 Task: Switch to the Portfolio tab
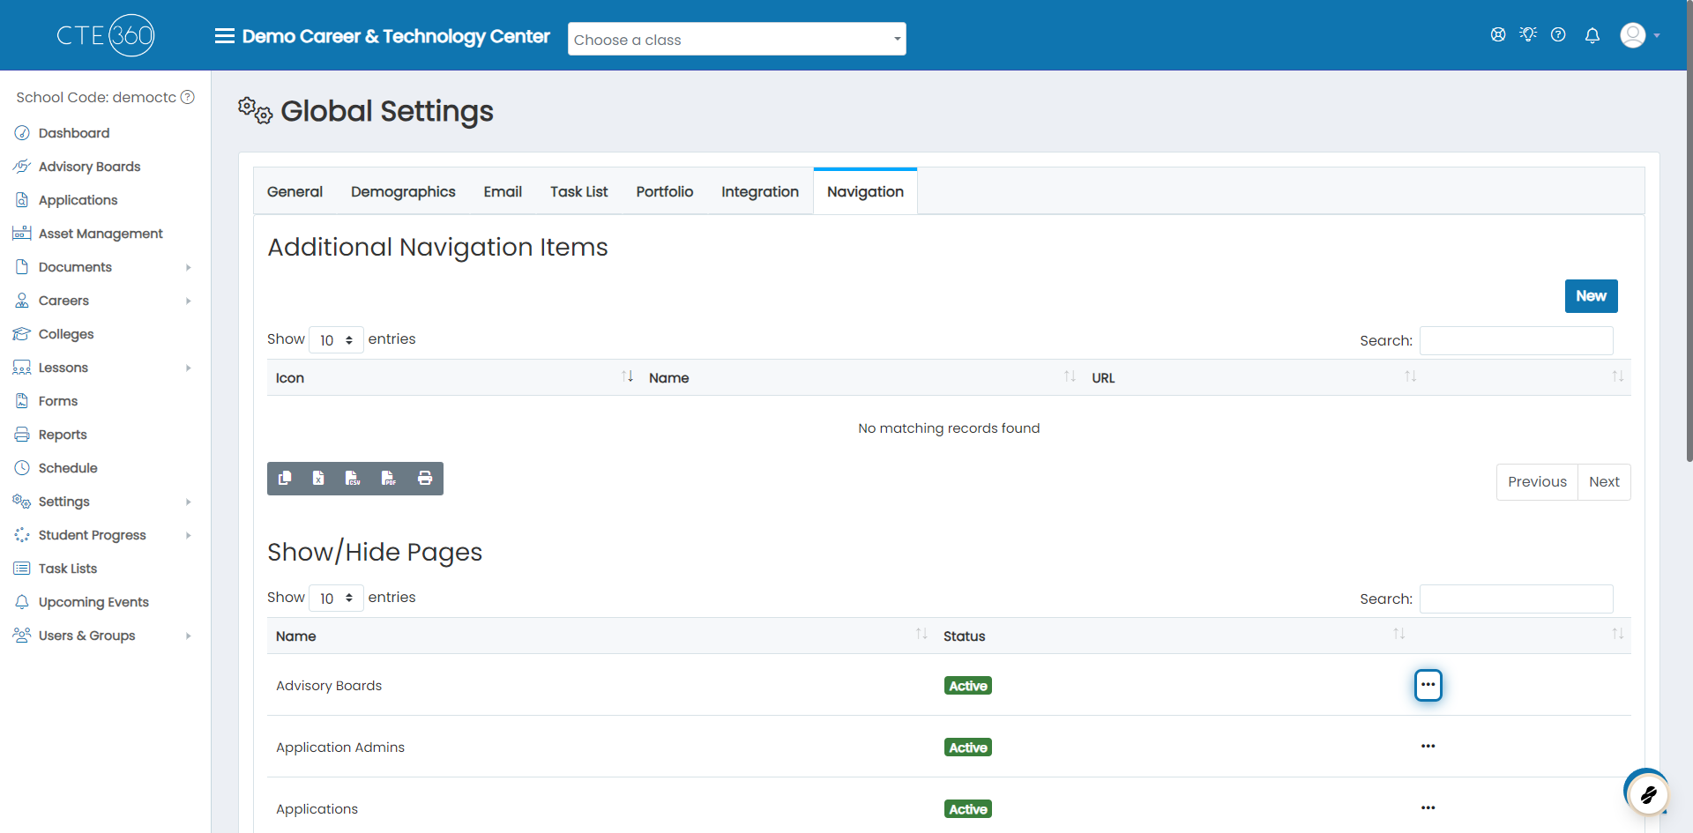click(665, 191)
